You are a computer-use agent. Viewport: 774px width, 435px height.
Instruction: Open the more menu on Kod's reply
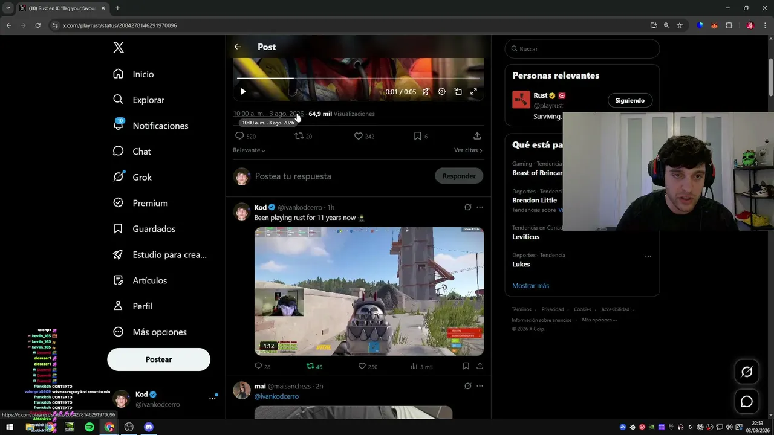tap(480, 207)
